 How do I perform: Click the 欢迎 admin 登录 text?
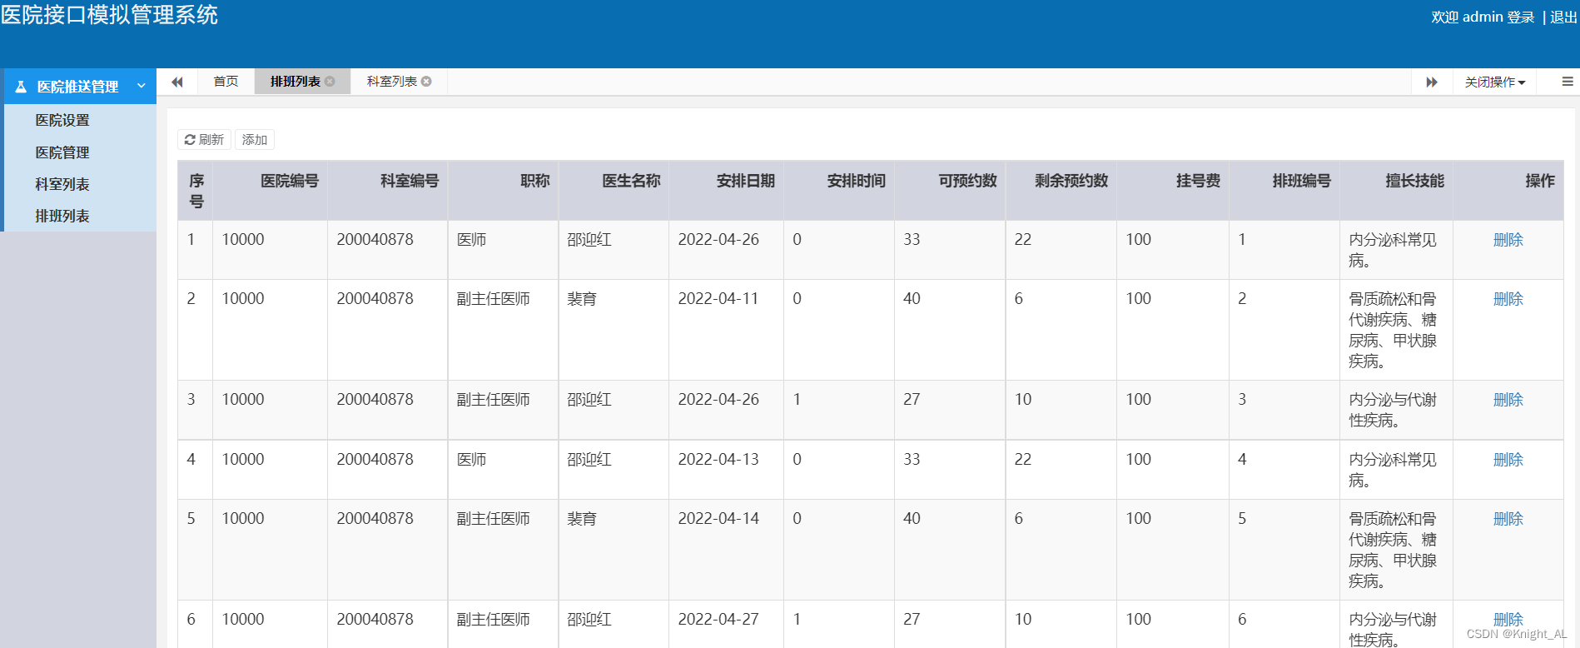click(x=1483, y=17)
